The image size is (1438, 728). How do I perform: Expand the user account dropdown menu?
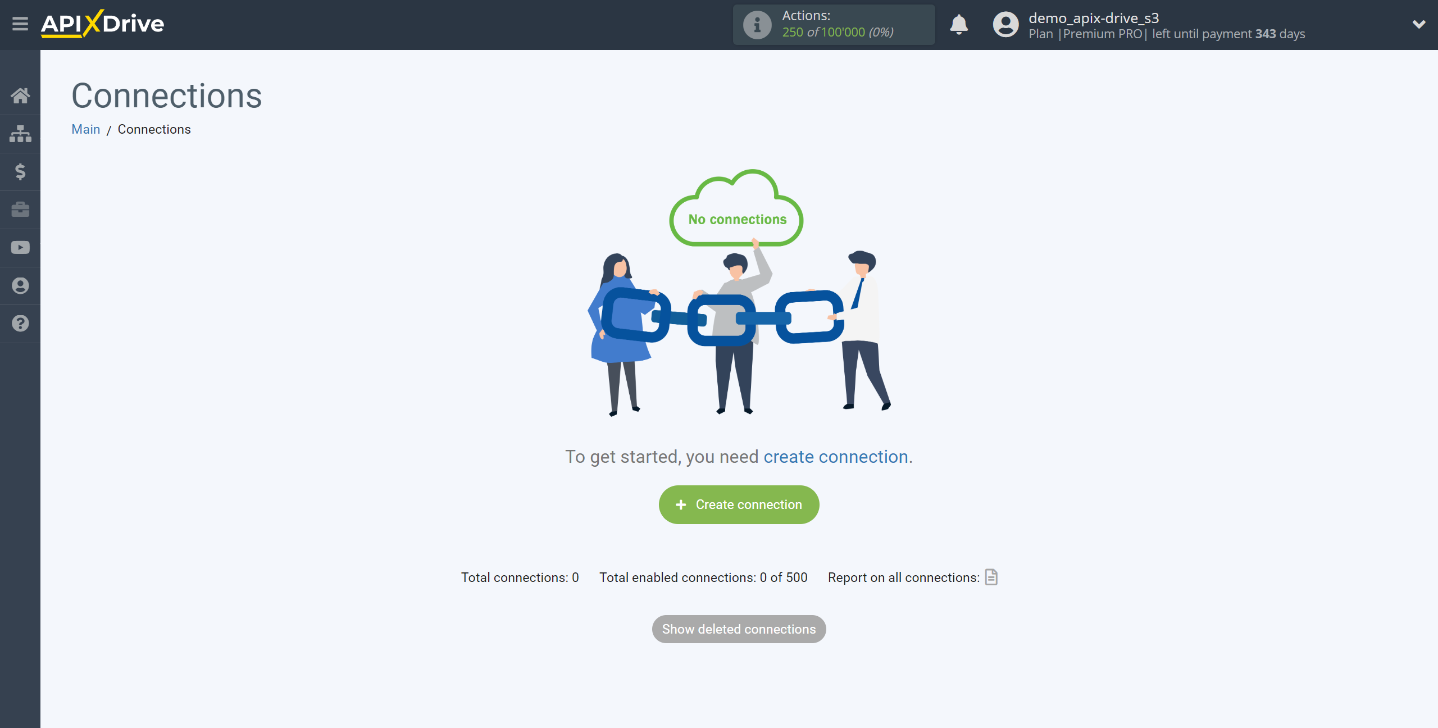pos(1418,24)
